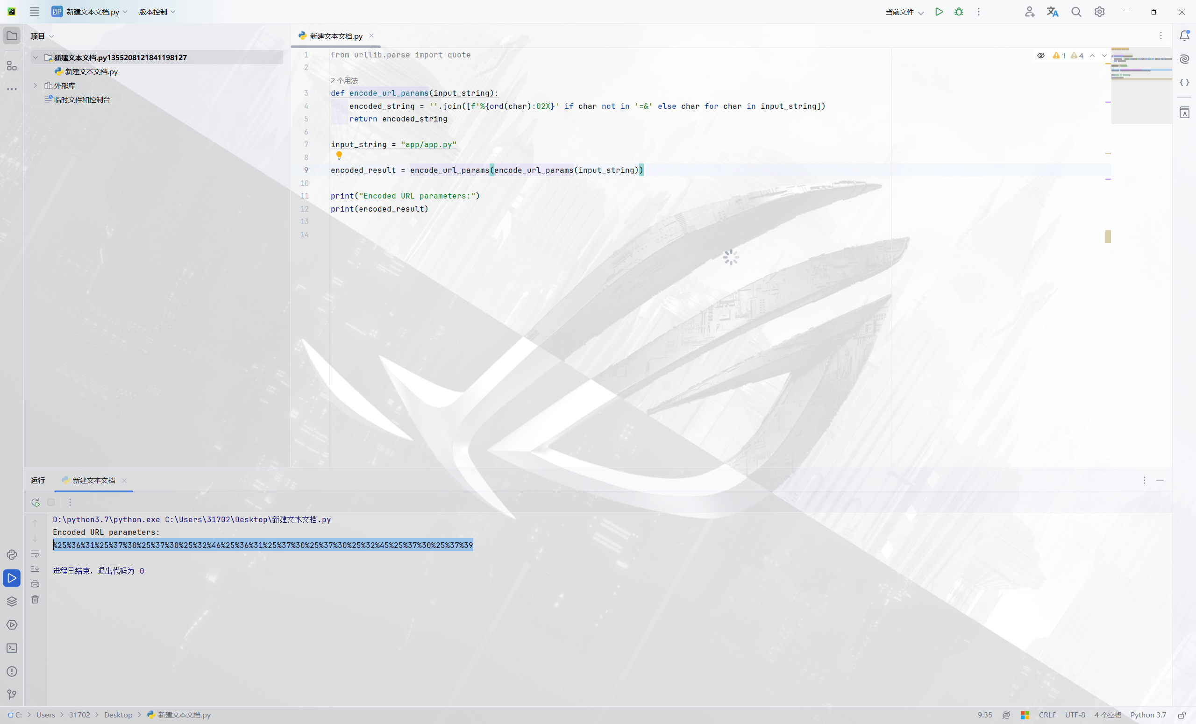Image resolution: width=1196 pixels, height=724 pixels.
Task: Place cursor on line 12 print statement
Action: click(x=379, y=209)
